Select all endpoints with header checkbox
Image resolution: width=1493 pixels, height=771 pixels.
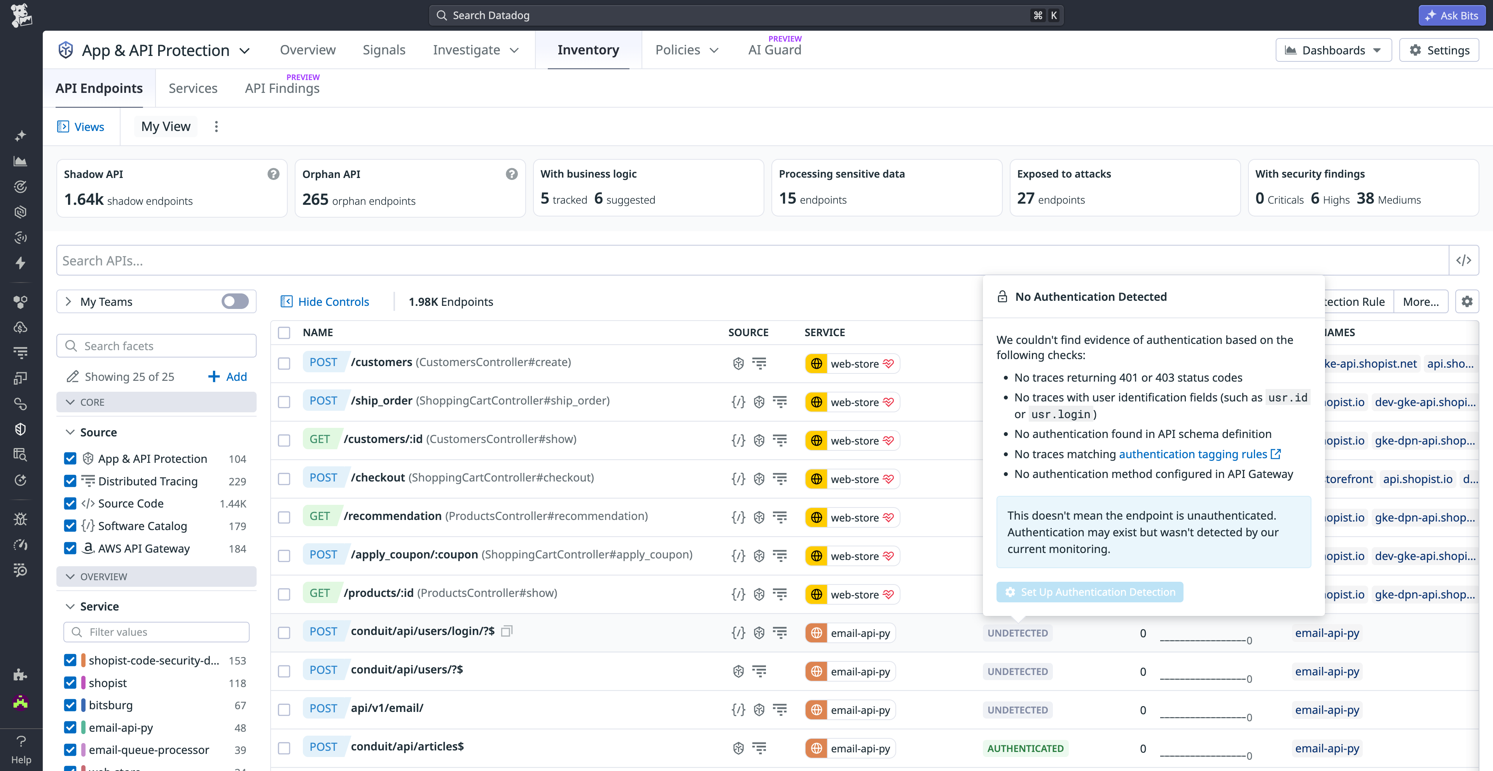click(x=284, y=333)
